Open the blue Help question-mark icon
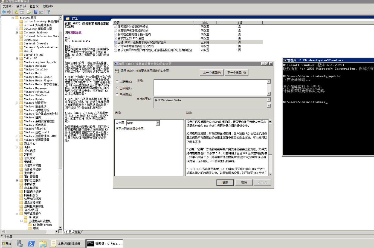The image size is (374, 248). coord(36,12)
